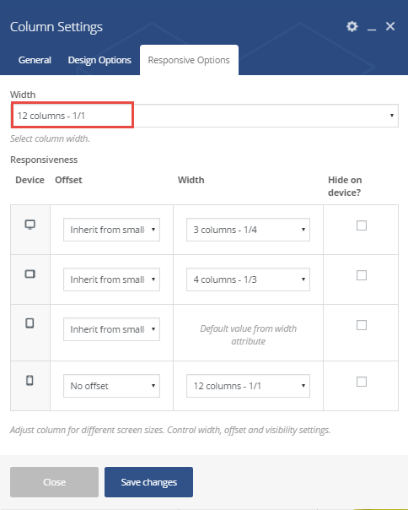Open the desktop width '3 columns - 1/4' dropdown
Image resolution: width=408 pixels, height=510 pixels.
[248, 230]
